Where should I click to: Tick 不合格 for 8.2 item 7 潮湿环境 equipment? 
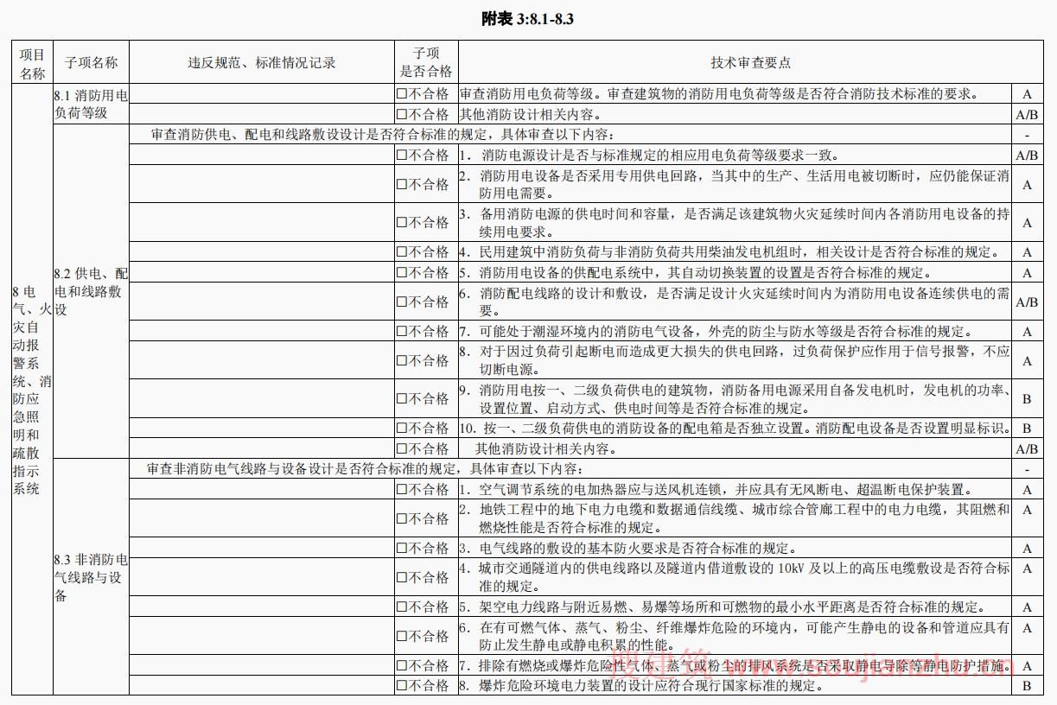point(402,332)
